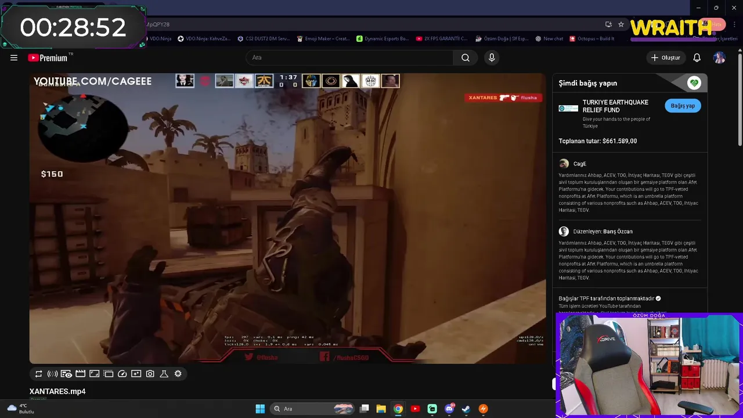Click the video player to pause playback
The height and width of the screenshot is (418, 743).
click(287, 218)
